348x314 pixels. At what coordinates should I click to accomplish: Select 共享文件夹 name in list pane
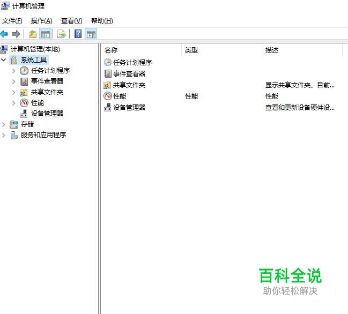[129, 85]
